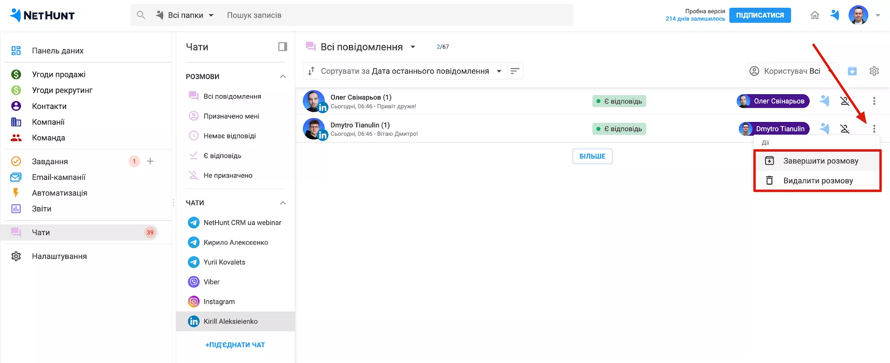Unassign user icon on Dmytro row
This screenshot has width=890, height=363.
tap(845, 129)
